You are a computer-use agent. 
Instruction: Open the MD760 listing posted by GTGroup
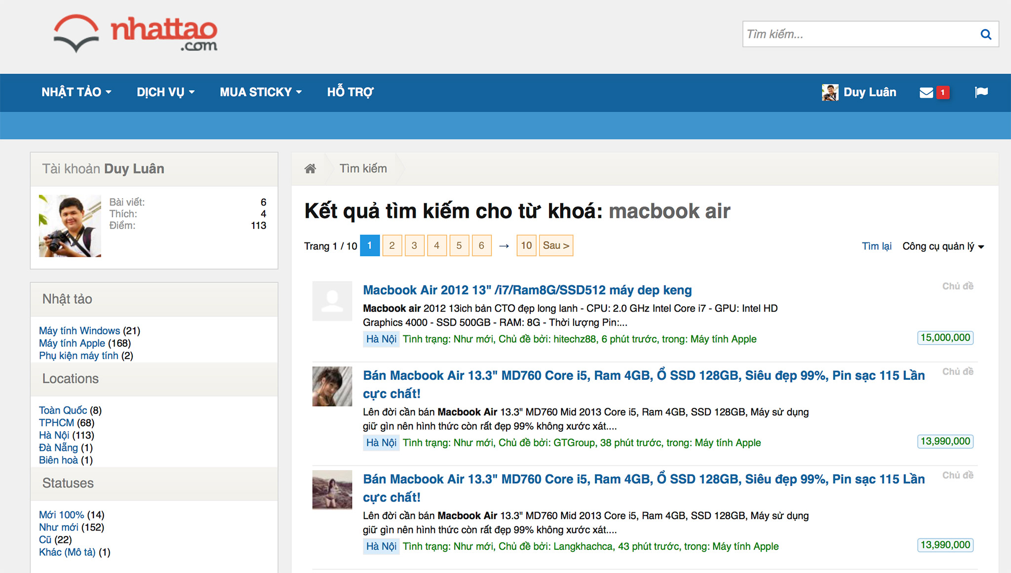click(x=644, y=384)
